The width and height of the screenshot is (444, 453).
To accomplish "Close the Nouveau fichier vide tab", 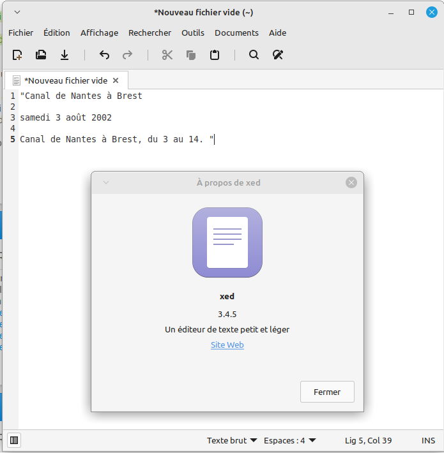I will tap(116, 80).
